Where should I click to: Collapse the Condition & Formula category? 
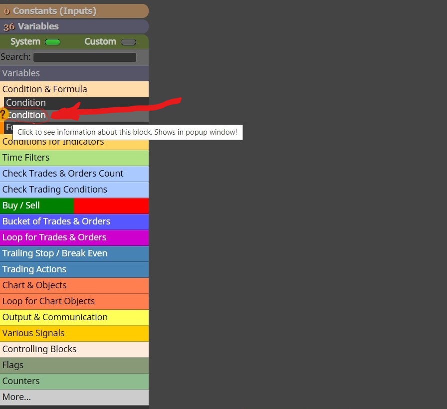(74, 89)
